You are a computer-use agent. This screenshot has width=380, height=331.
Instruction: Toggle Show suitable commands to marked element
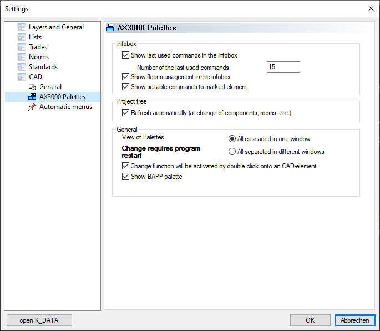(x=125, y=87)
